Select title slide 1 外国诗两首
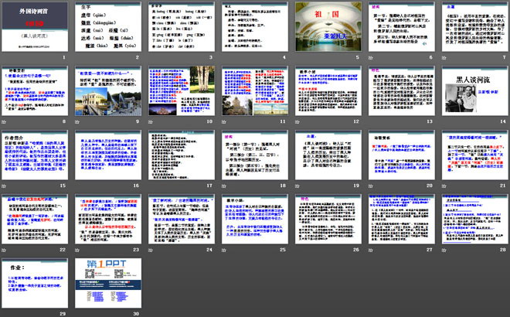Screen dimensions: 510x317 pos(35,27)
